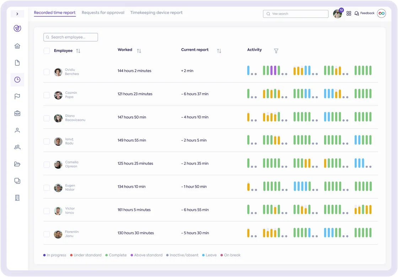
Task: Select the clock timekeeping icon in sidebar
Action: click(17, 80)
